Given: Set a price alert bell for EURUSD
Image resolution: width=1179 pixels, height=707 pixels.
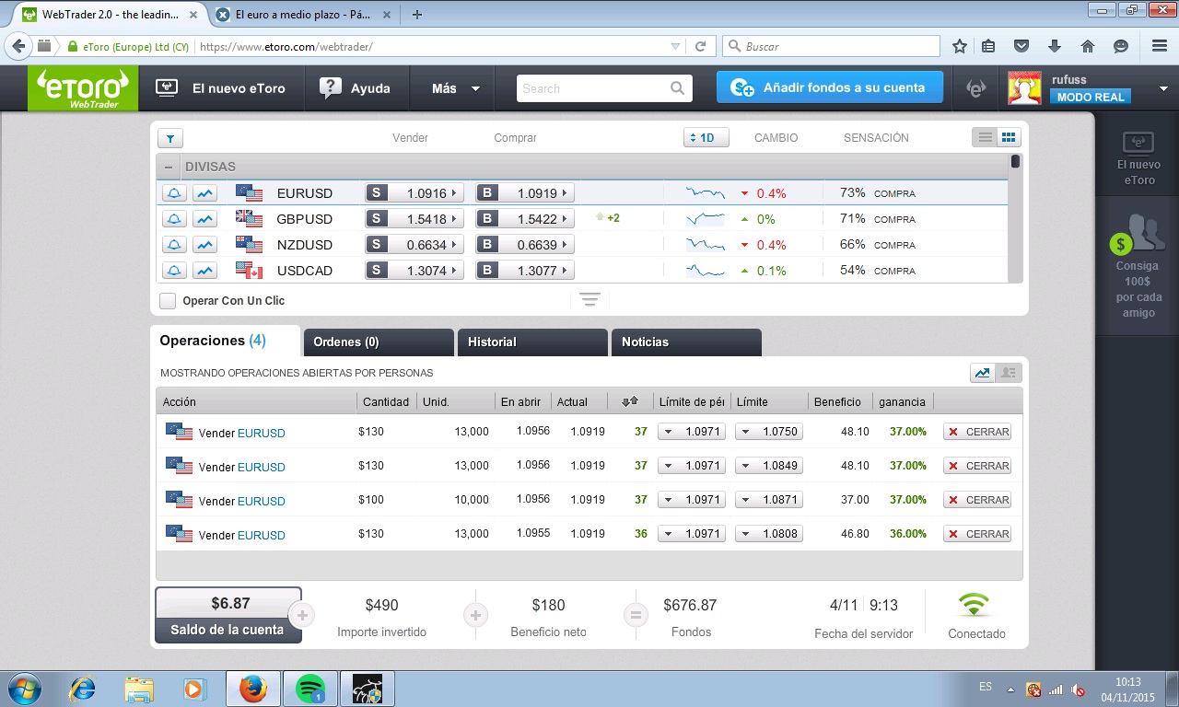Looking at the screenshot, I should 175,193.
